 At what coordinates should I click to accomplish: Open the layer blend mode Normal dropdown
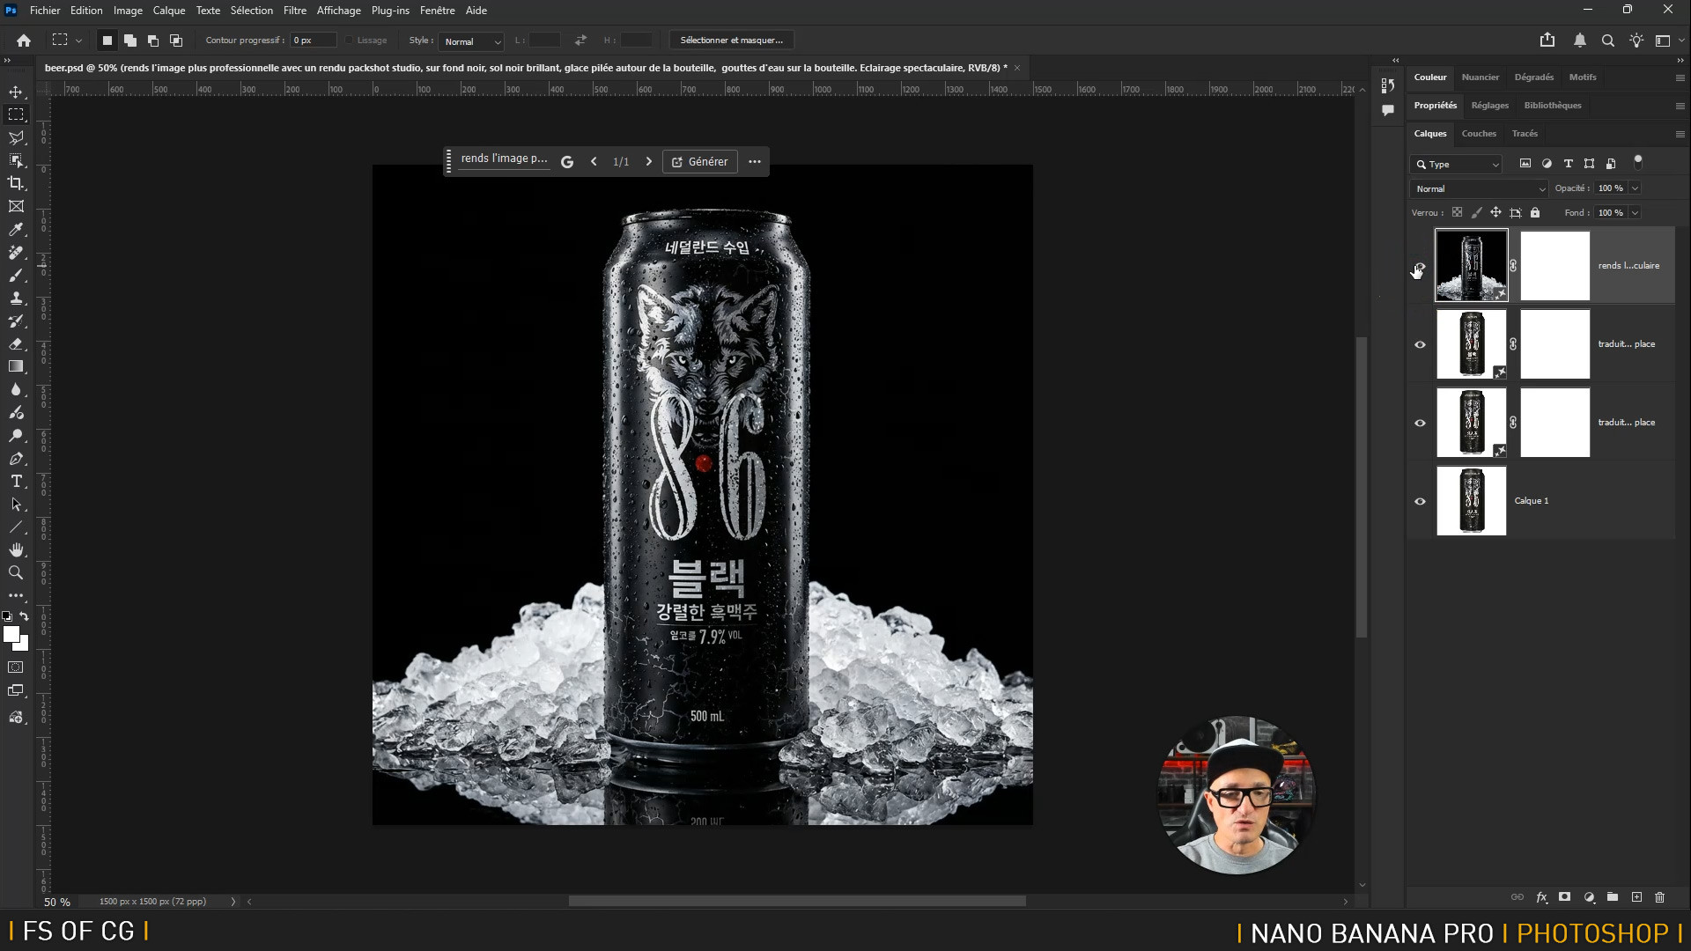(x=1480, y=188)
